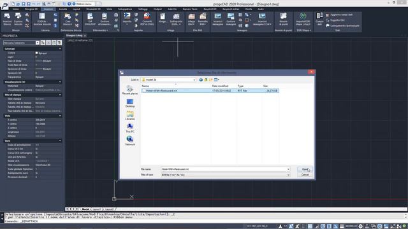Collapse the Varie properties section
Image resolution: width=408 pixels, height=229 pixels.
coord(60,141)
